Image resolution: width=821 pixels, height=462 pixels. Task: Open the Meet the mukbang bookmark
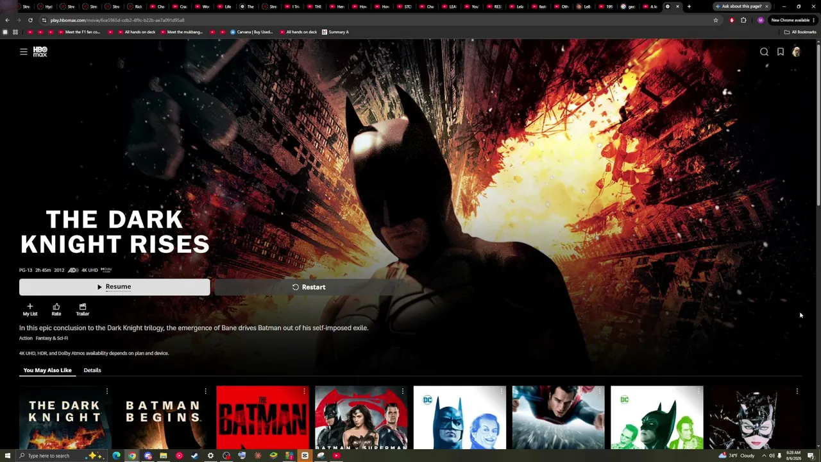point(181,32)
